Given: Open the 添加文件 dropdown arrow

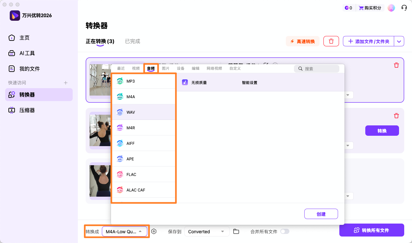Looking at the screenshot, I should coord(399,41).
